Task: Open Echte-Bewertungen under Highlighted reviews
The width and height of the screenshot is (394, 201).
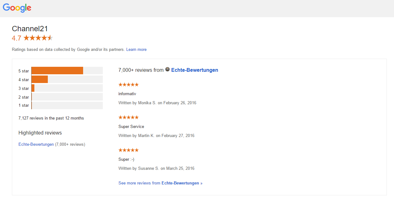Action: [x=36, y=144]
